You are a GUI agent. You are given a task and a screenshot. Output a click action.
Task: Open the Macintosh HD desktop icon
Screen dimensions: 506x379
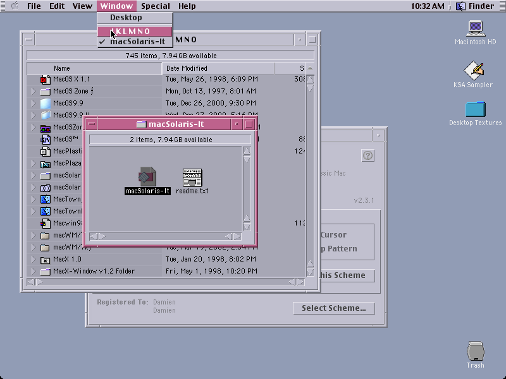[475, 28]
